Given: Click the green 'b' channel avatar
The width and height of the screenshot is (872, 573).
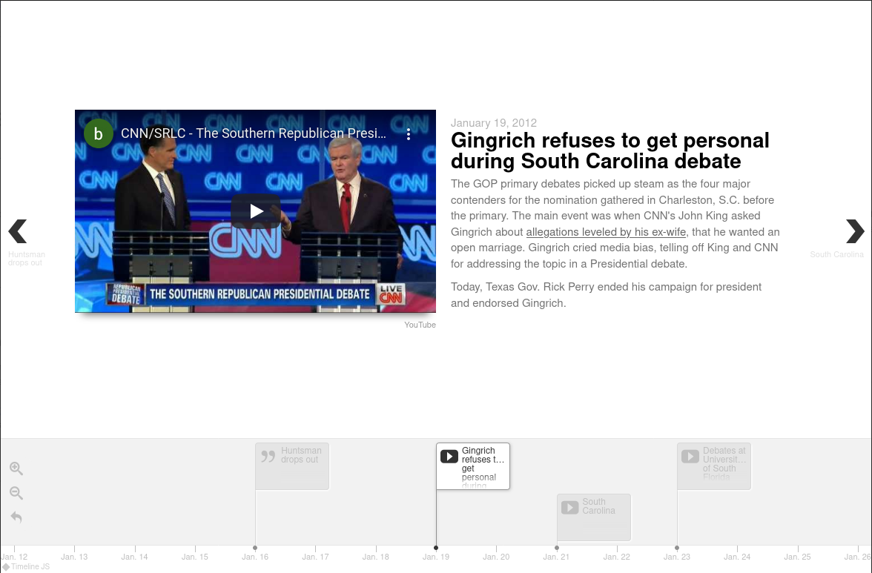Looking at the screenshot, I should (99, 133).
